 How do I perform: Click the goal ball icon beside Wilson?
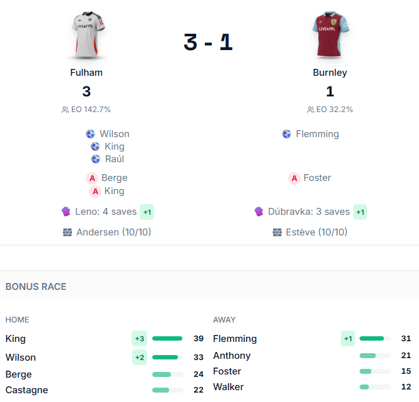point(91,134)
